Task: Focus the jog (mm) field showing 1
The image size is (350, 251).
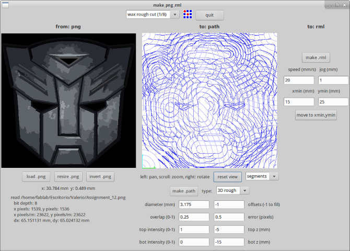Action: pos(333,80)
